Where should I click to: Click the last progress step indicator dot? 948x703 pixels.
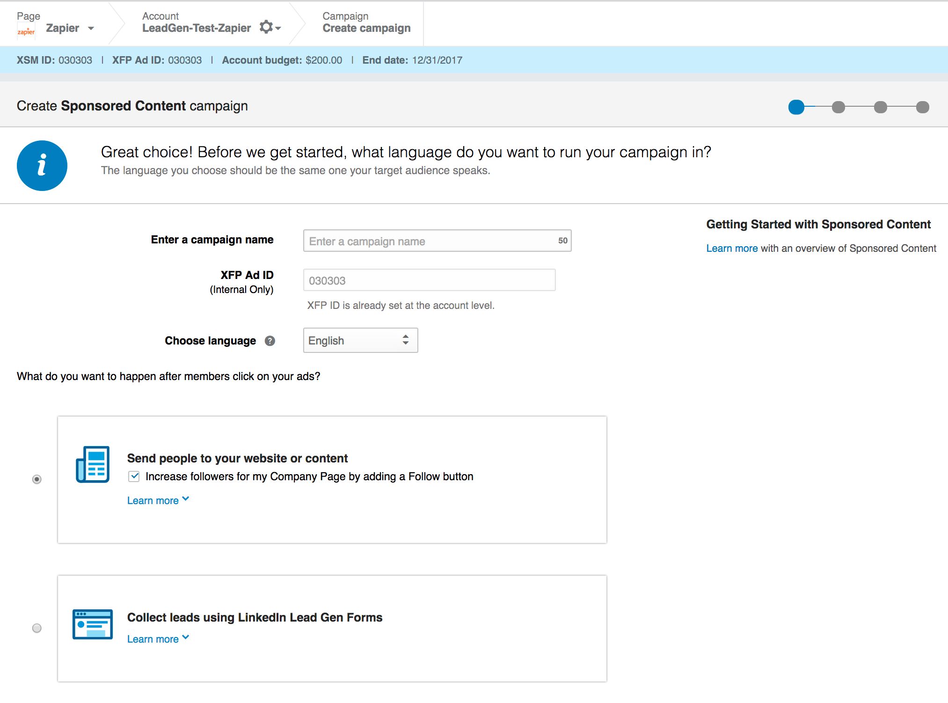(x=922, y=107)
